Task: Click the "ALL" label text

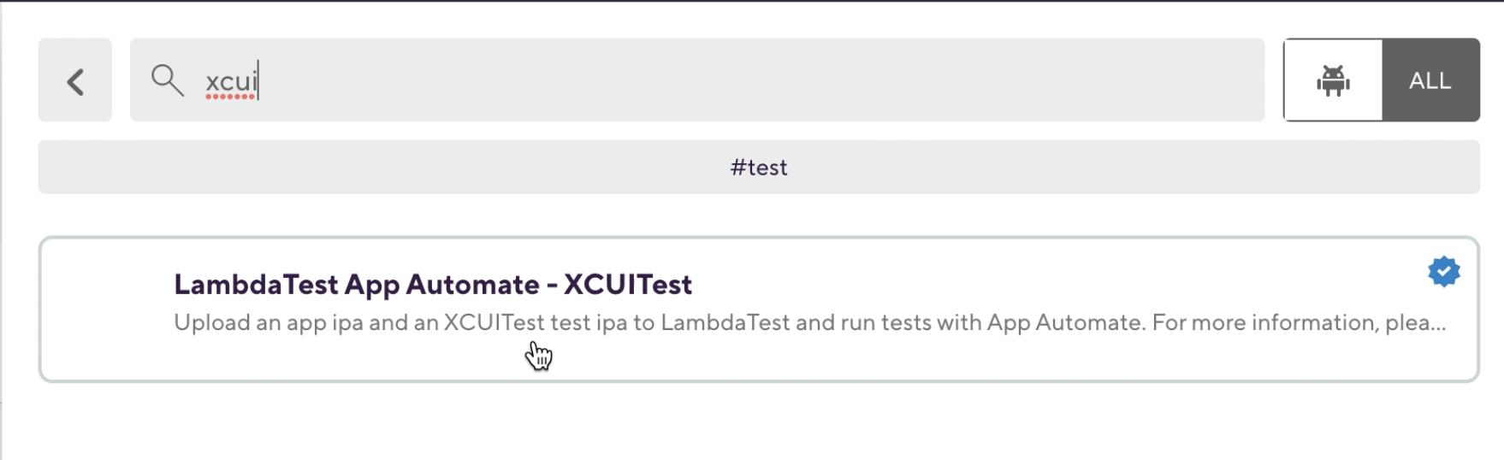Action: (x=1430, y=81)
